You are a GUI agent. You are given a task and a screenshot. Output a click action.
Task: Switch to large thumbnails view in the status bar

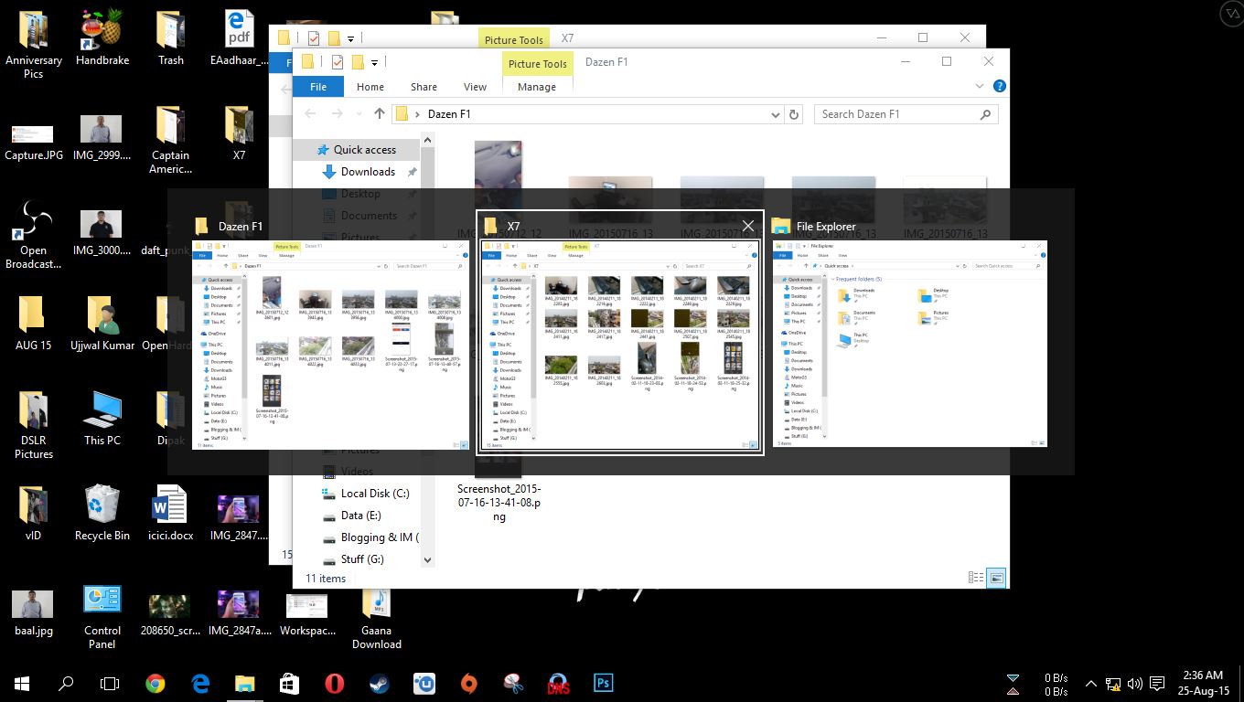coord(996,577)
